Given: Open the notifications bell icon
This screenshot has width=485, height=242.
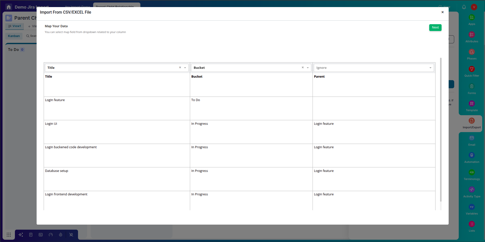Looking at the screenshot, I should pyautogui.click(x=464, y=7).
